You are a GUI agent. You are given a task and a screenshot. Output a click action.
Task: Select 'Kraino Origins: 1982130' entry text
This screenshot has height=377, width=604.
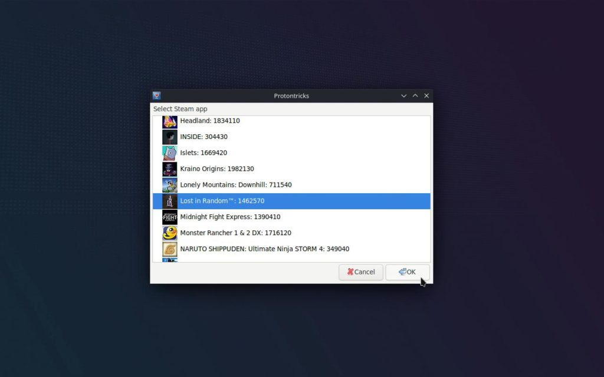pos(217,169)
